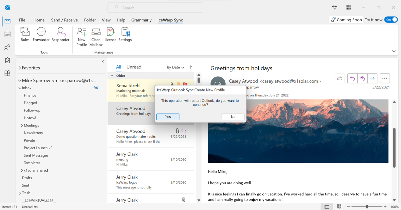This screenshot has height=210, width=401.
Task: Toggle the Try it now switch
Action: 391,20
